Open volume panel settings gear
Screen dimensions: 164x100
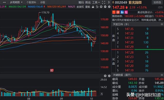(109, 76)
